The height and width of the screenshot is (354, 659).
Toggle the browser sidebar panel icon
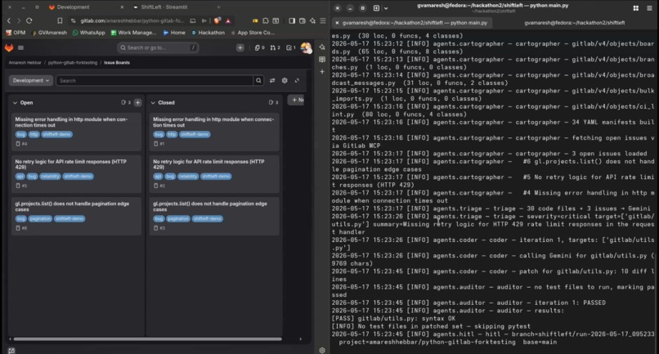point(292,20)
